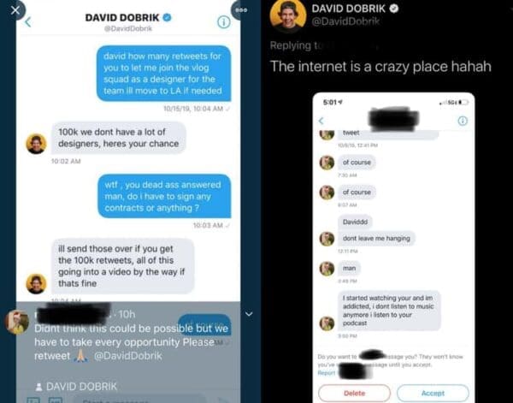Screen dimensions: 513x403
Task: Collapse tweet caption with down chevron
Action: click(x=249, y=314)
